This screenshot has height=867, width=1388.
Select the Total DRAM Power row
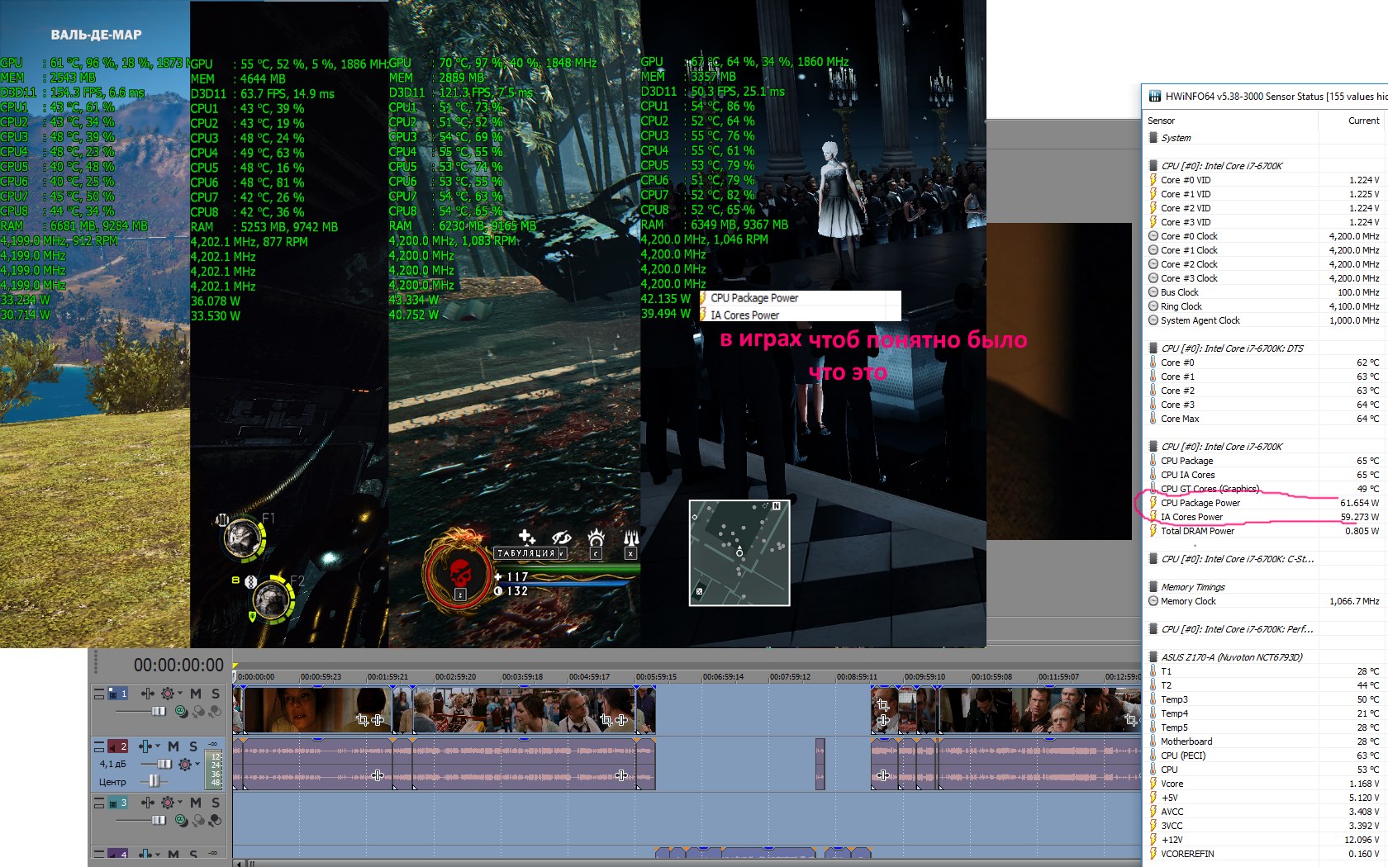(1264, 531)
